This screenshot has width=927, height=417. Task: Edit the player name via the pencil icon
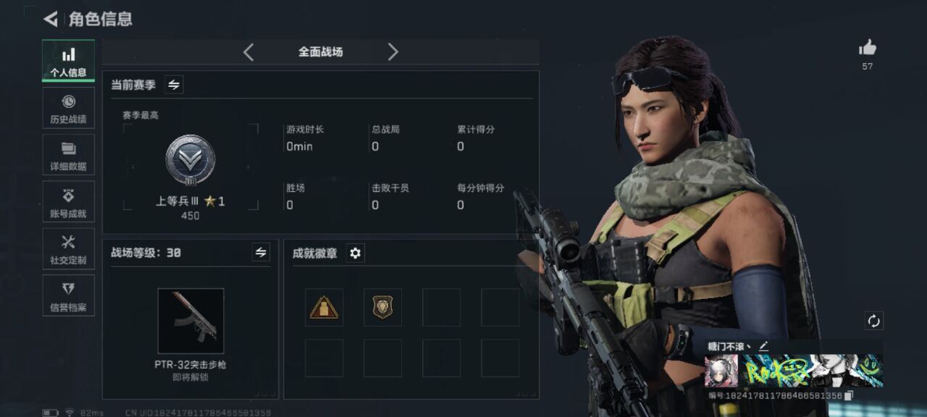(763, 346)
